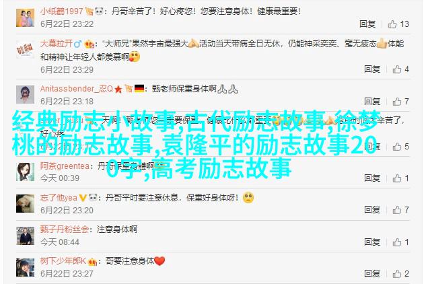
Task: Open 树下少年郎K's avatar thumbnail
Action: click(25, 267)
